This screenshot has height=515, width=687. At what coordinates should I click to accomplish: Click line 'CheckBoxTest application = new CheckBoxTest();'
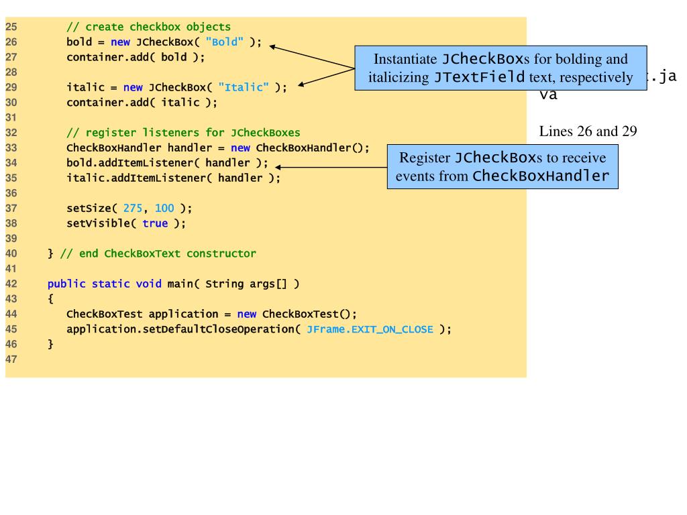211,314
